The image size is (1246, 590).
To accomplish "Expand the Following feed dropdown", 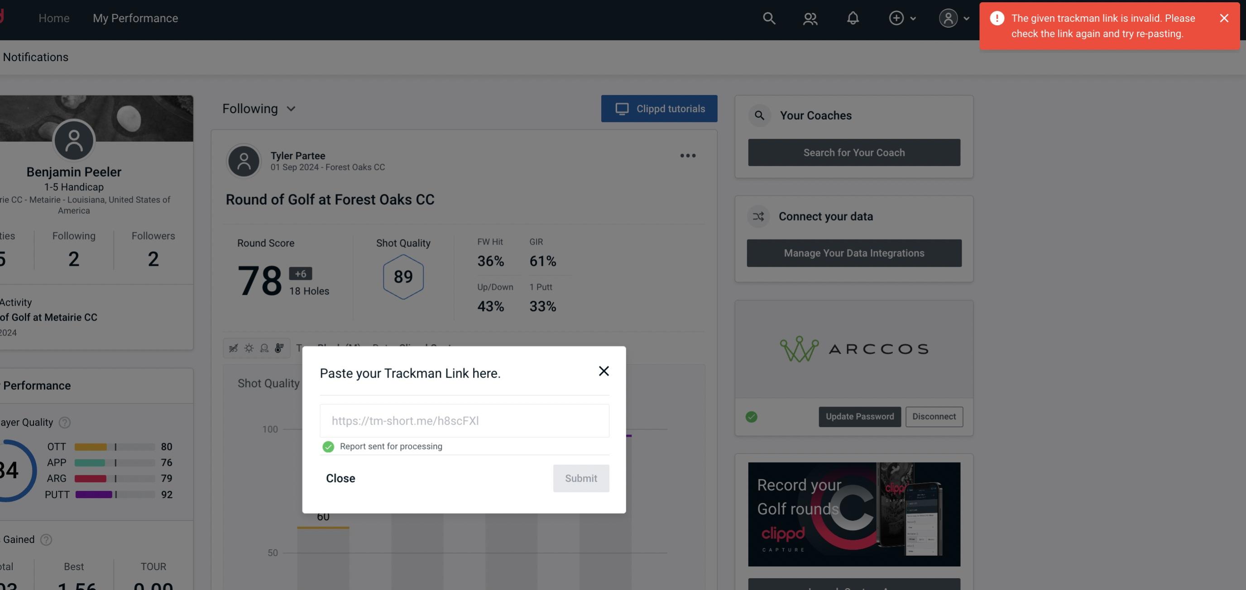I will tap(259, 108).
